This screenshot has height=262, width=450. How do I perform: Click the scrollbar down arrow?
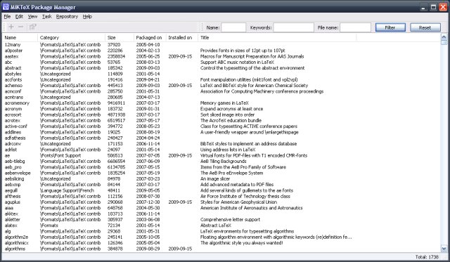(x=444, y=249)
